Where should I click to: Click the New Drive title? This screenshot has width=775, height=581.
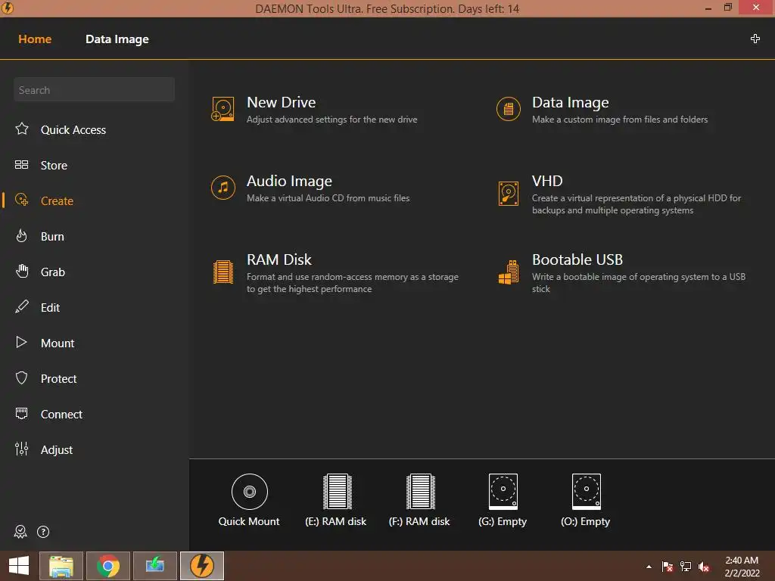pos(282,102)
